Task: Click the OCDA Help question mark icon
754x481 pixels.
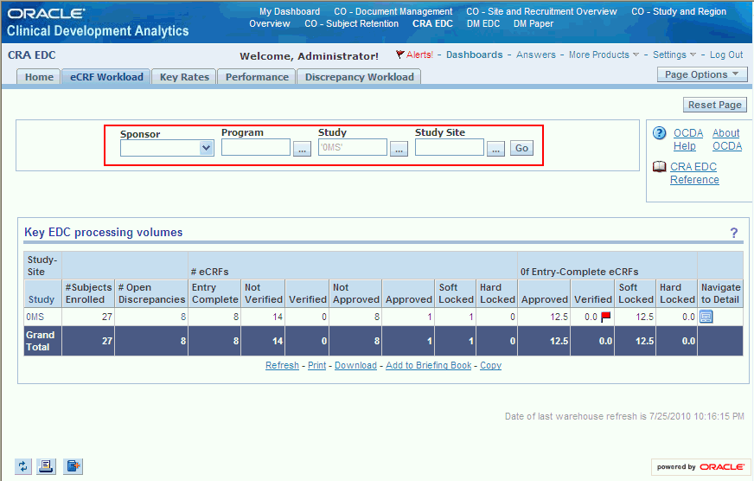Action: [659, 132]
